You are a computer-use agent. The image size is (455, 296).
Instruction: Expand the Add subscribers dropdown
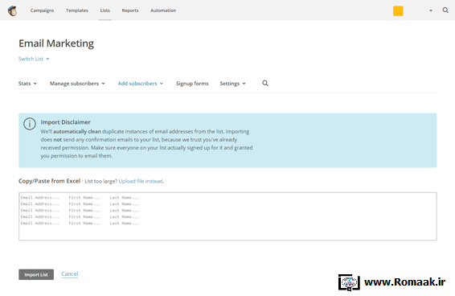click(141, 84)
